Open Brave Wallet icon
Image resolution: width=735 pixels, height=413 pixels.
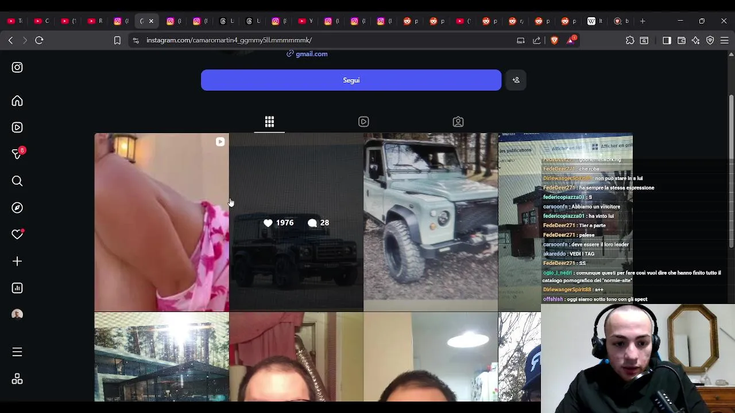coord(682,40)
